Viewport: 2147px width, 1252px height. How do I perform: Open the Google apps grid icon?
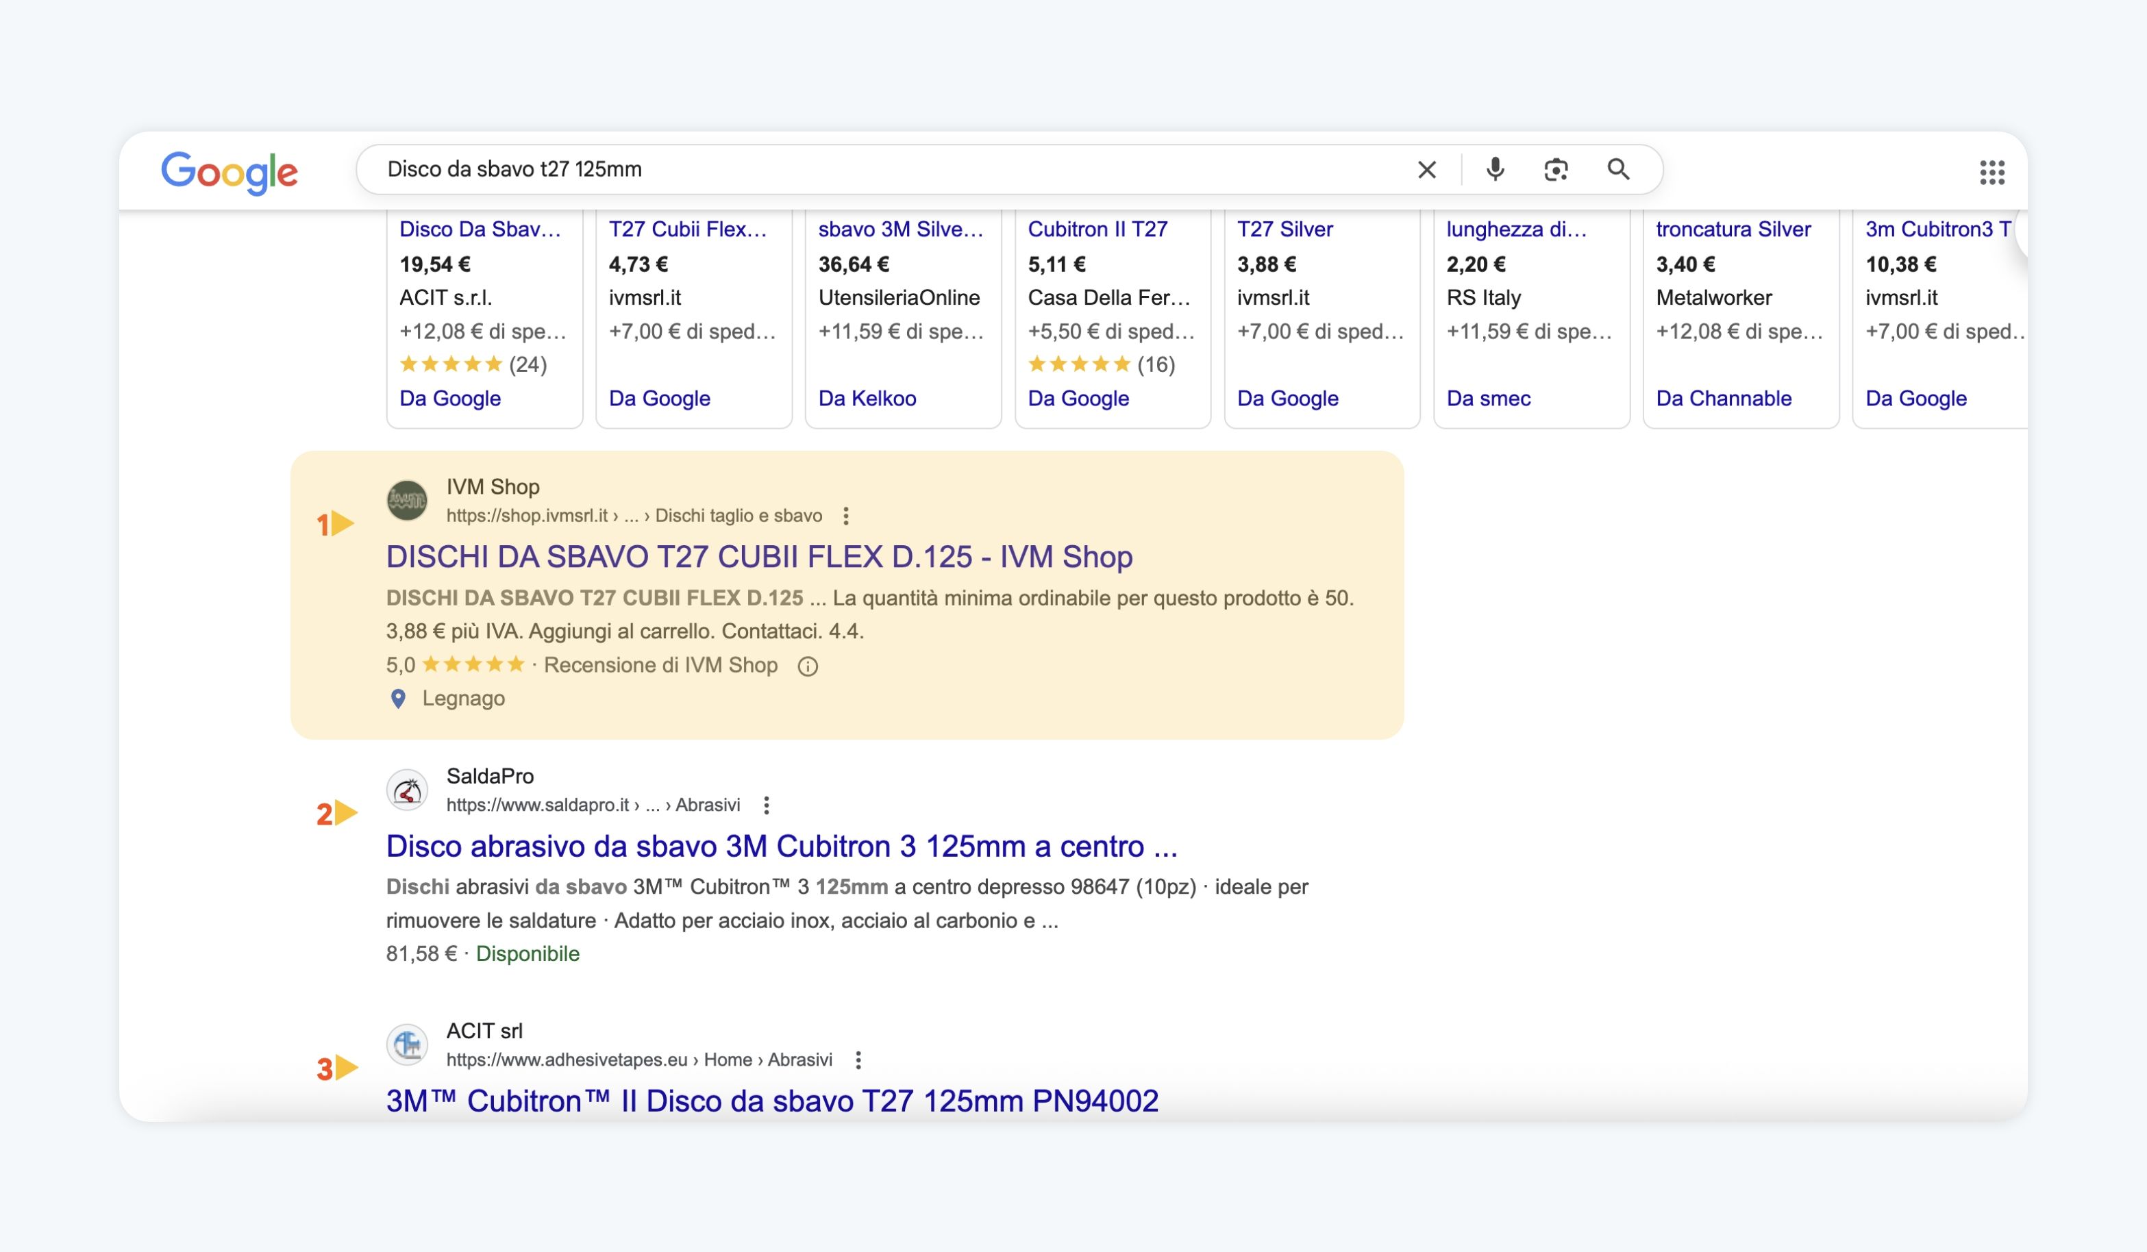tap(1991, 172)
